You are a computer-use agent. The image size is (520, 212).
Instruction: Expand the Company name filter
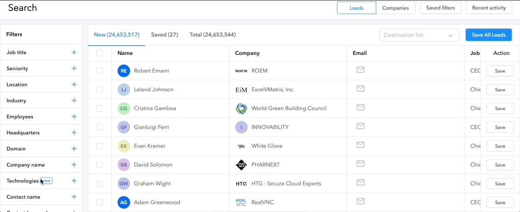[74, 165]
